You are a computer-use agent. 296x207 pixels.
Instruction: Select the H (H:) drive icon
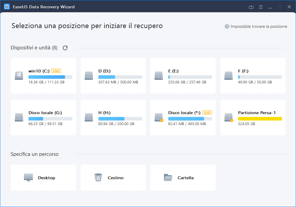[89, 117]
